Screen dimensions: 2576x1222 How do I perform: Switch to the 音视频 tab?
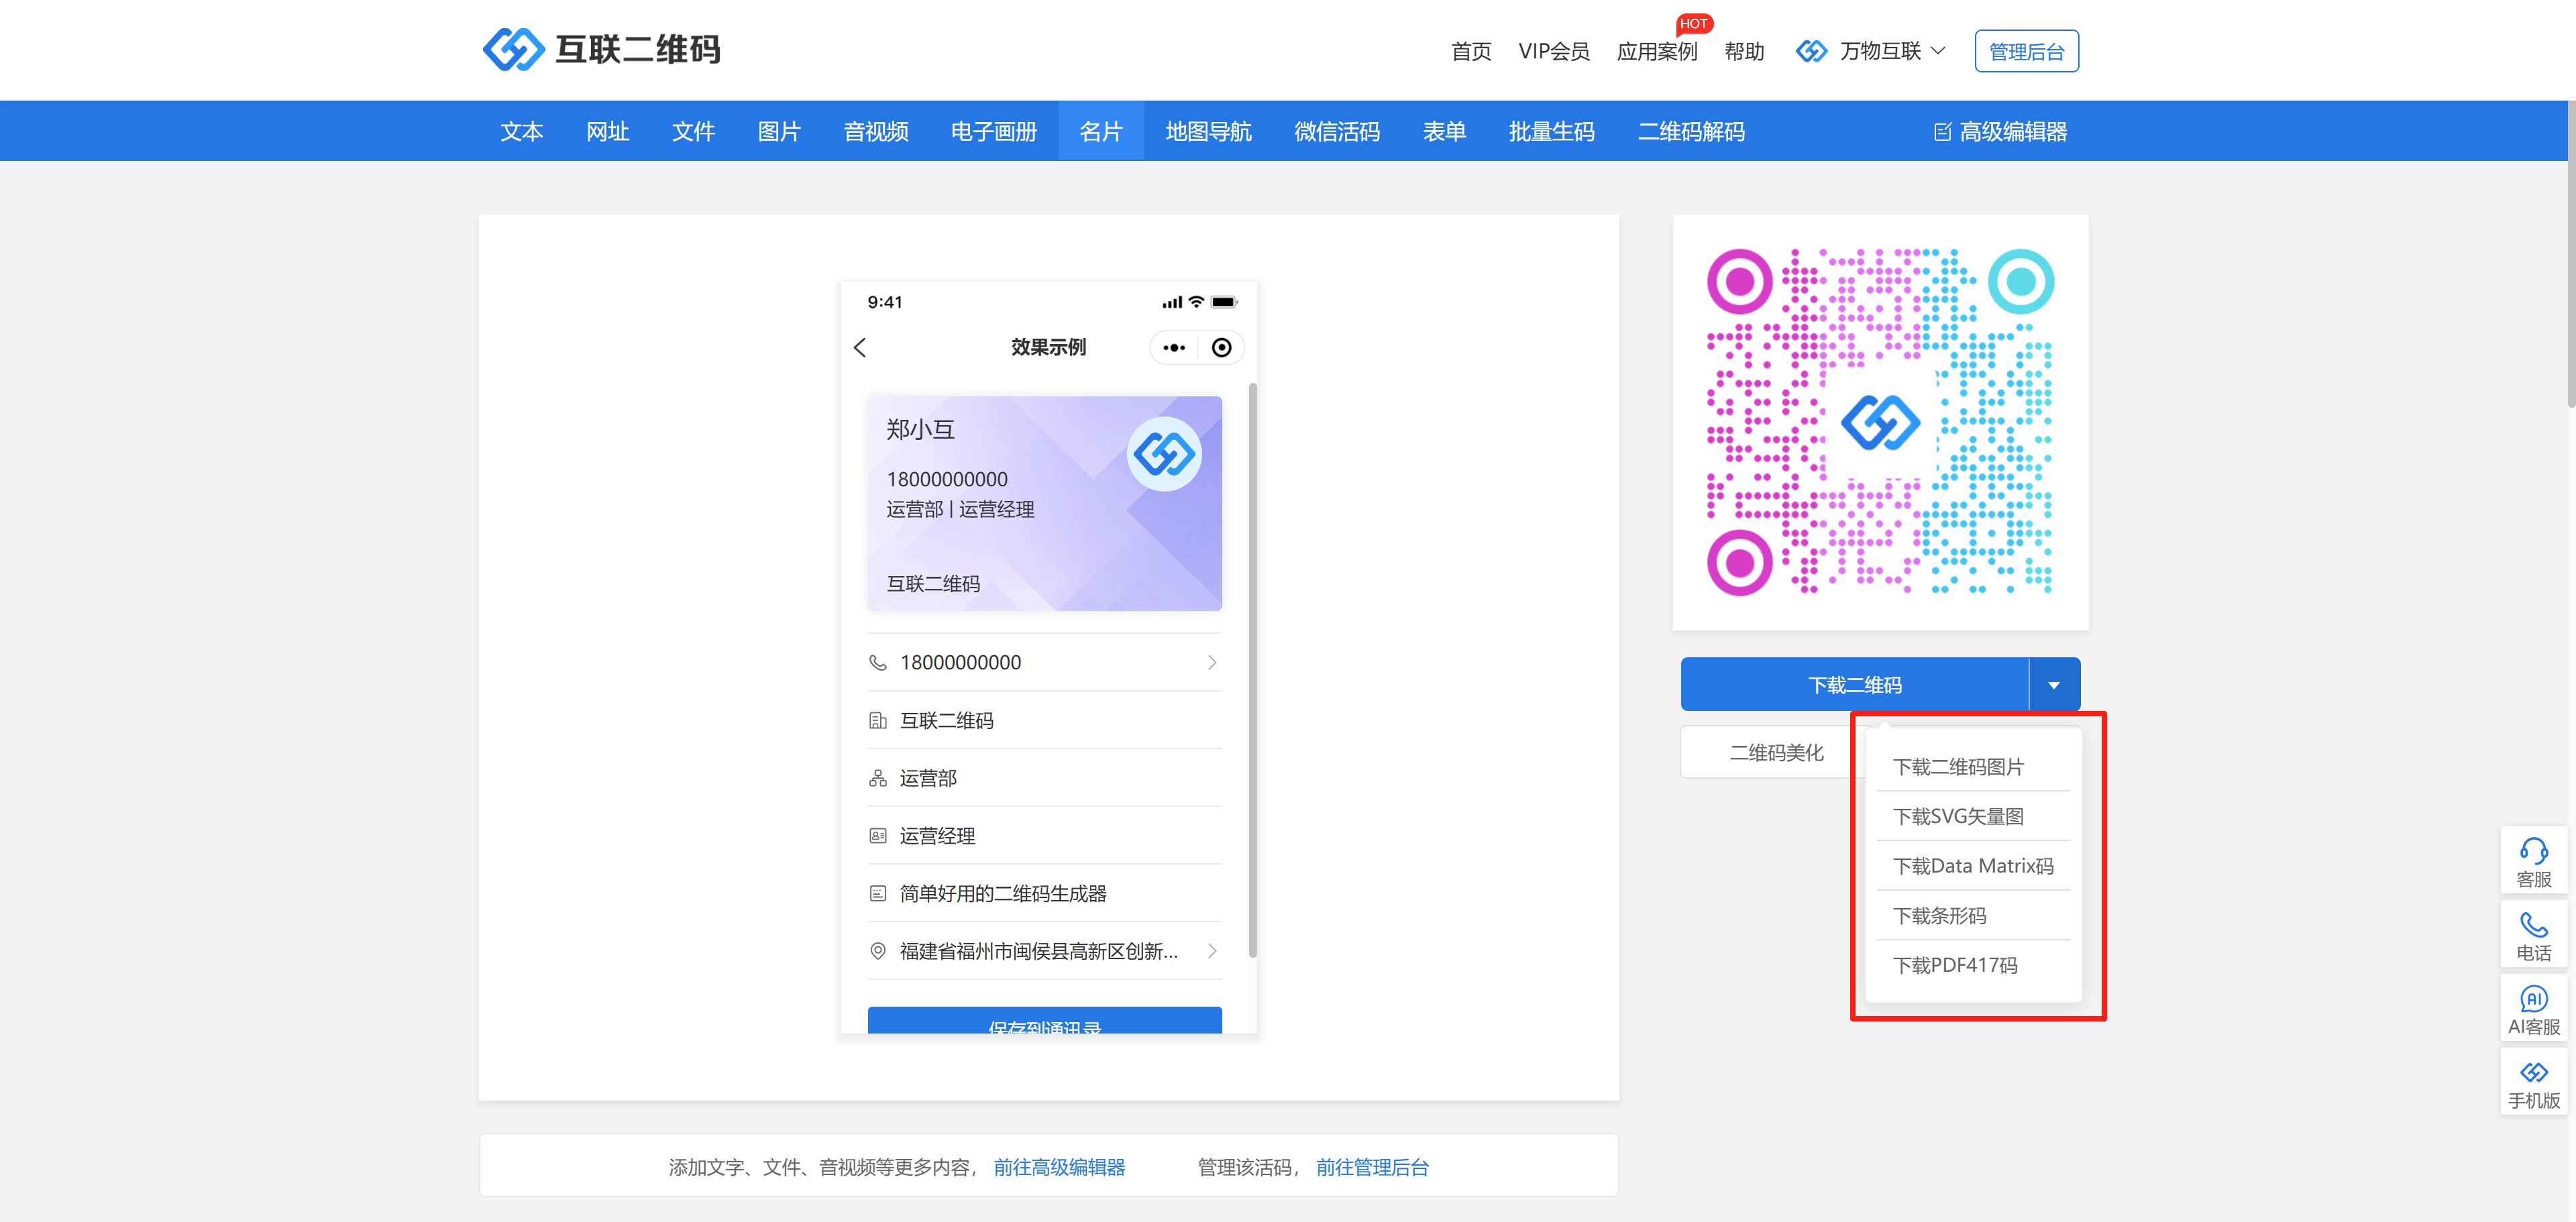coord(876,131)
